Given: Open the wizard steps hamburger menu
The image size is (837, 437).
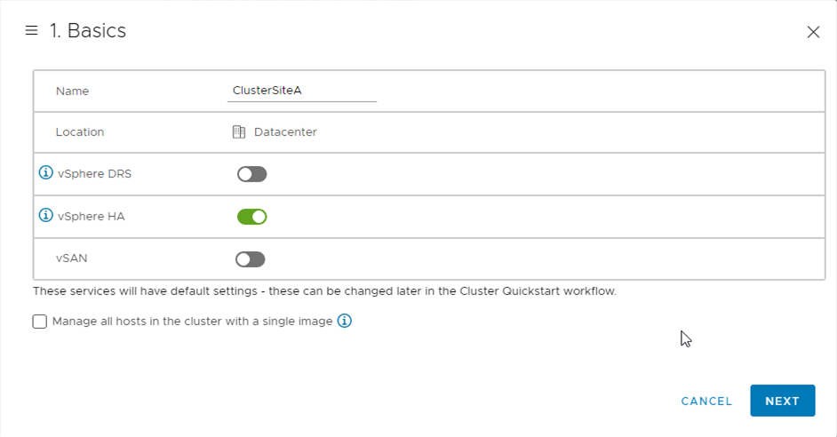Looking at the screenshot, I should tap(31, 31).
